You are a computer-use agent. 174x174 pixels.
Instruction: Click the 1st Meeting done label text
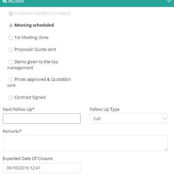pos(32,37)
